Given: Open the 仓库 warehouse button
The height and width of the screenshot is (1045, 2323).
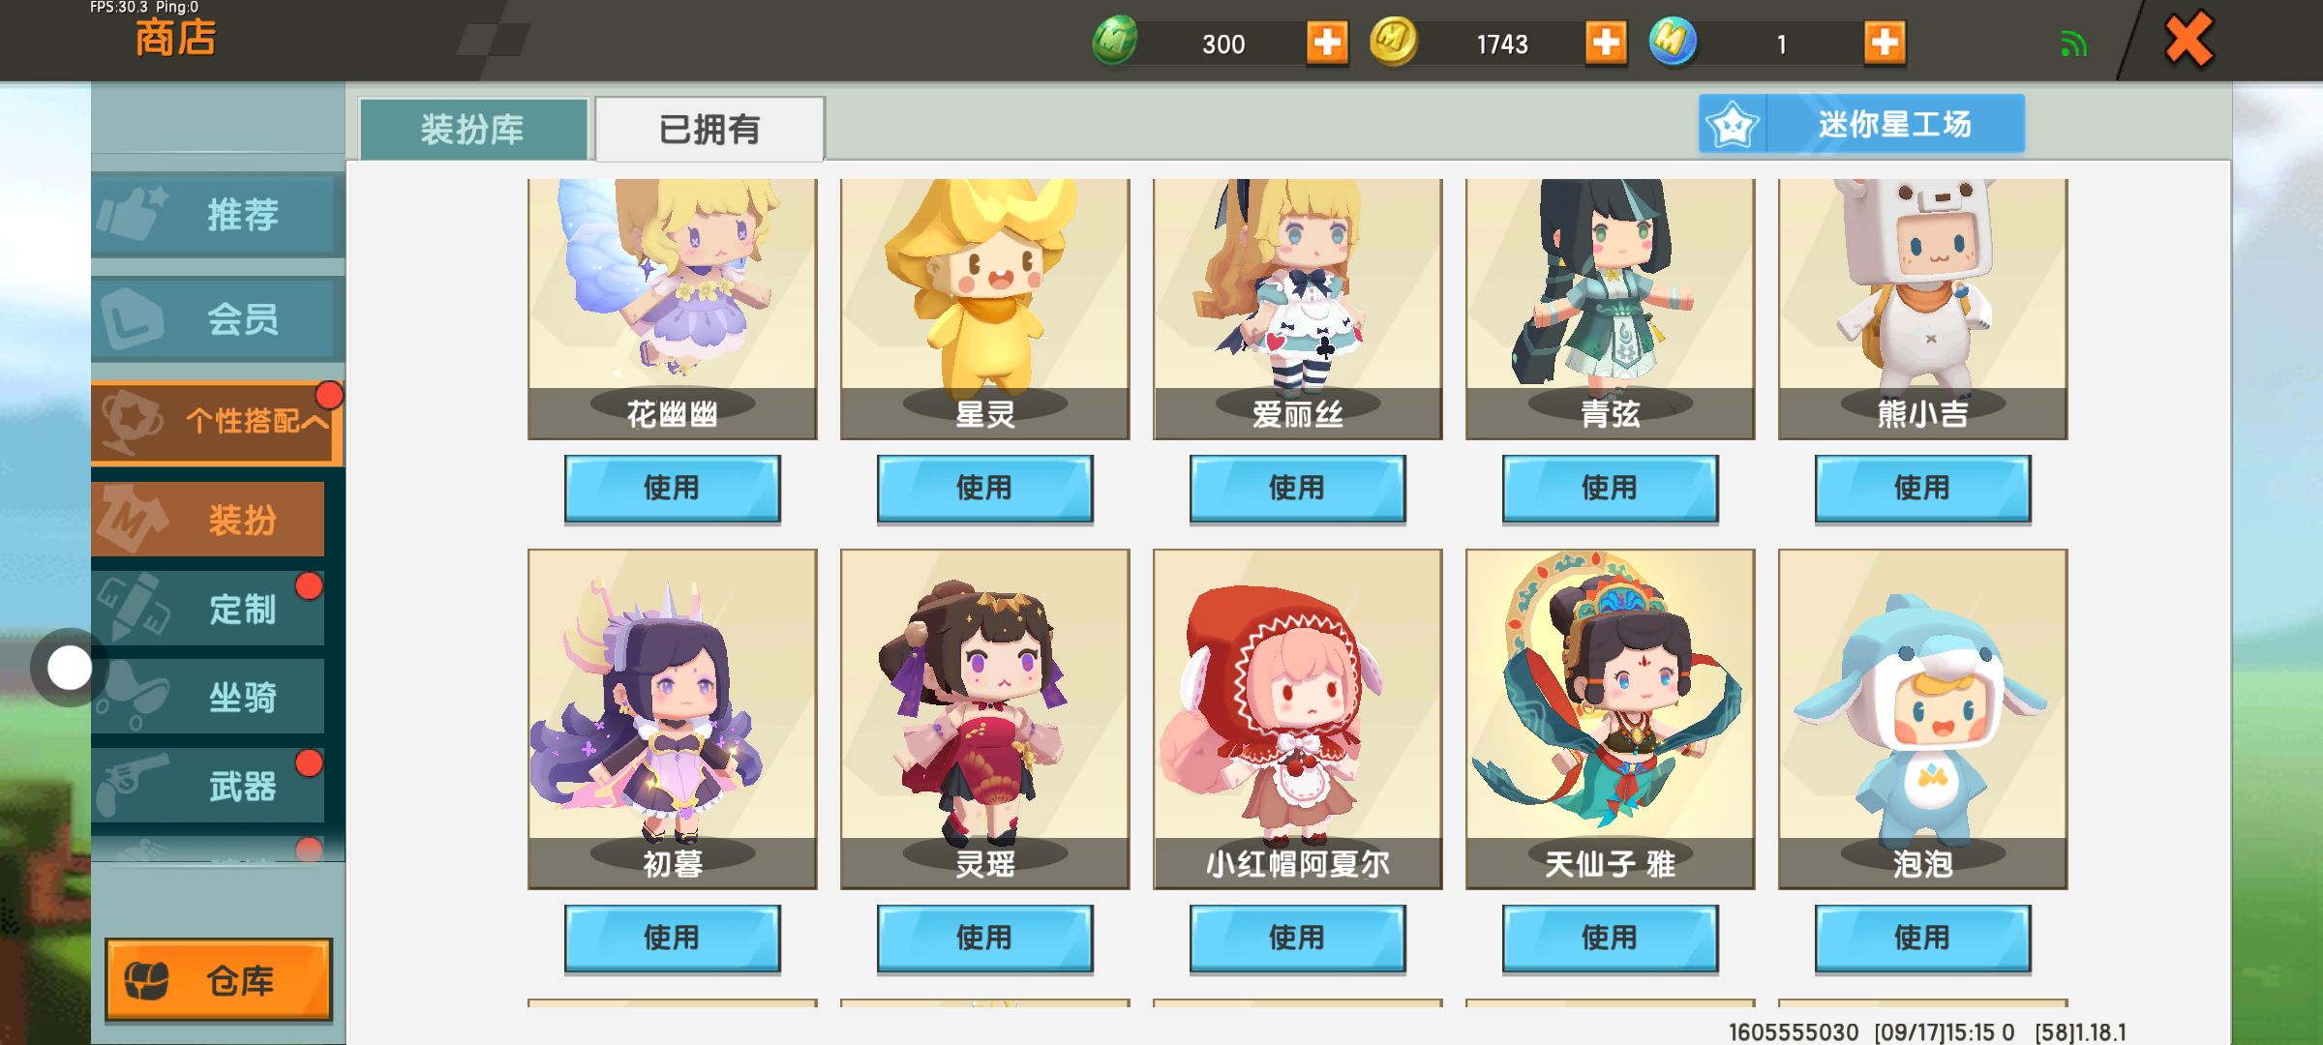Looking at the screenshot, I should [218, 980].
